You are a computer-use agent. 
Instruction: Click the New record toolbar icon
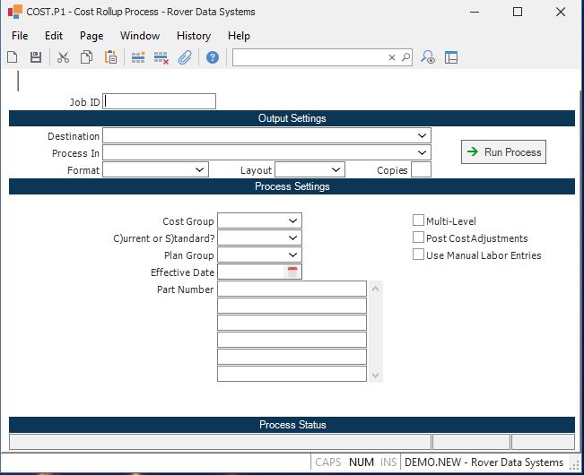13,57
